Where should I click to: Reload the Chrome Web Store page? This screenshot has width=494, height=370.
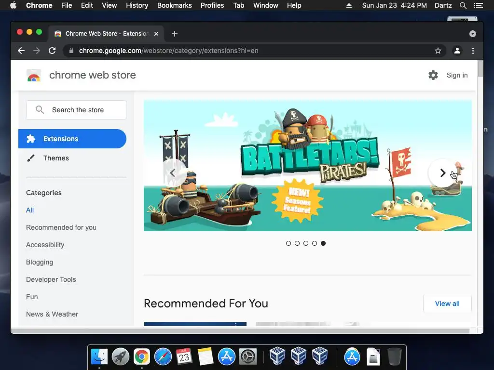tap(52, 51)
